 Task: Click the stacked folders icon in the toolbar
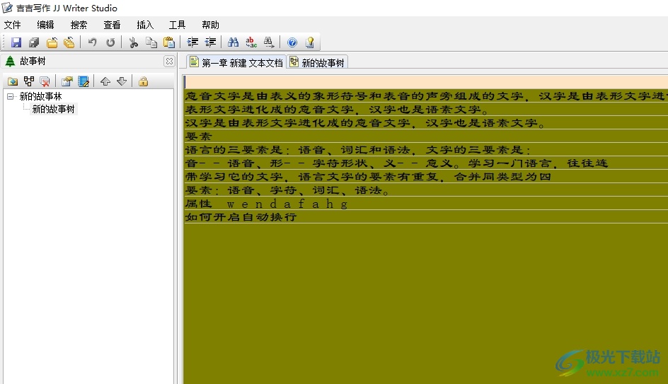(69, 42)
